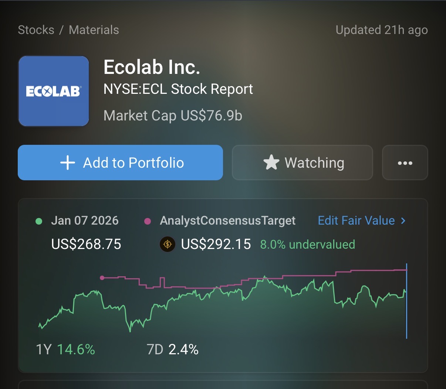This screenshot has height=389, width=446.
Task: Toggle the Watching watchlist button
Action: (302, 163)
